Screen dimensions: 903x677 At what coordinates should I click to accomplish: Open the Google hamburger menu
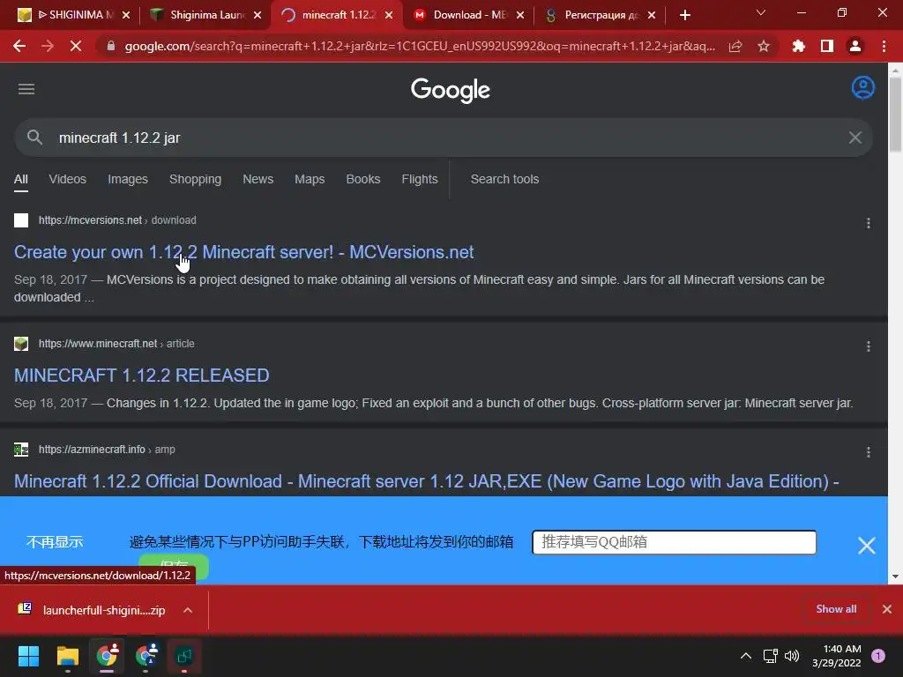26,89
